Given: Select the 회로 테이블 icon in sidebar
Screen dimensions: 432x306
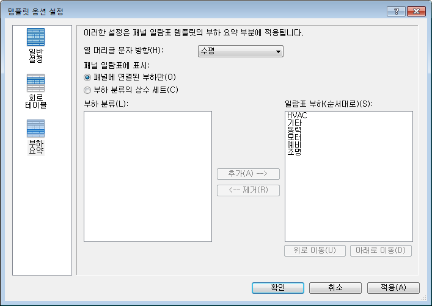Looking at the screenshot, I should pyautogui.click(x=36, y=91).
